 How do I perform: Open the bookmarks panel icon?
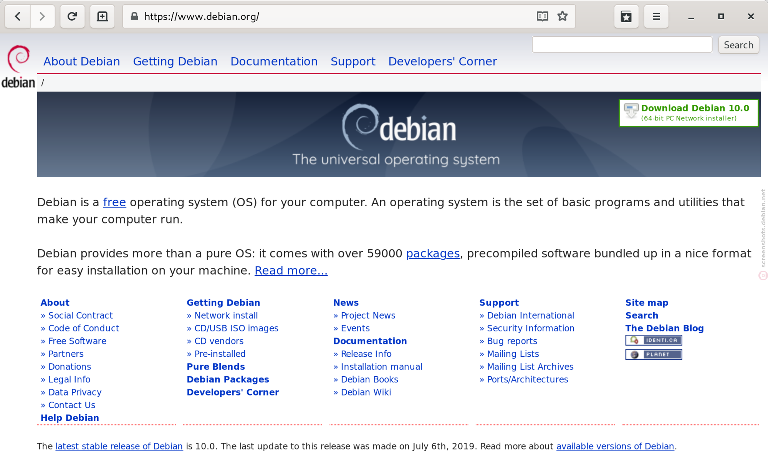tap(626, 17)
